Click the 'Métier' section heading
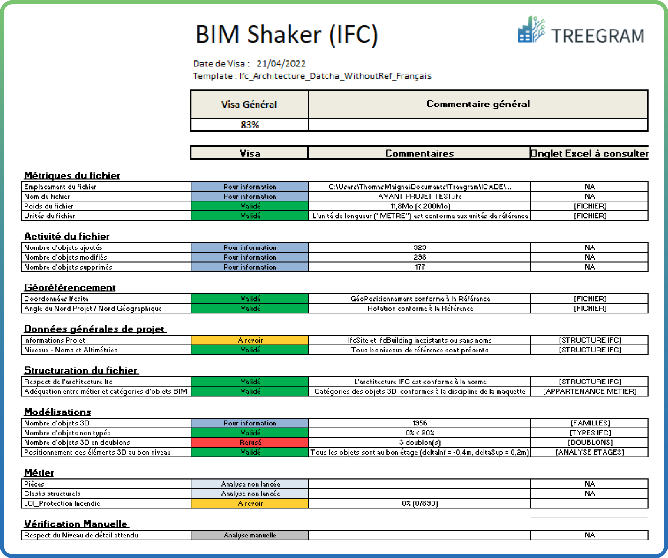 [x=39, y=473]
